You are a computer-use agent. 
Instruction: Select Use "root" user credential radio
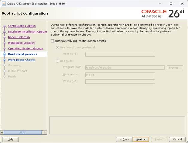tap(57, 48)
